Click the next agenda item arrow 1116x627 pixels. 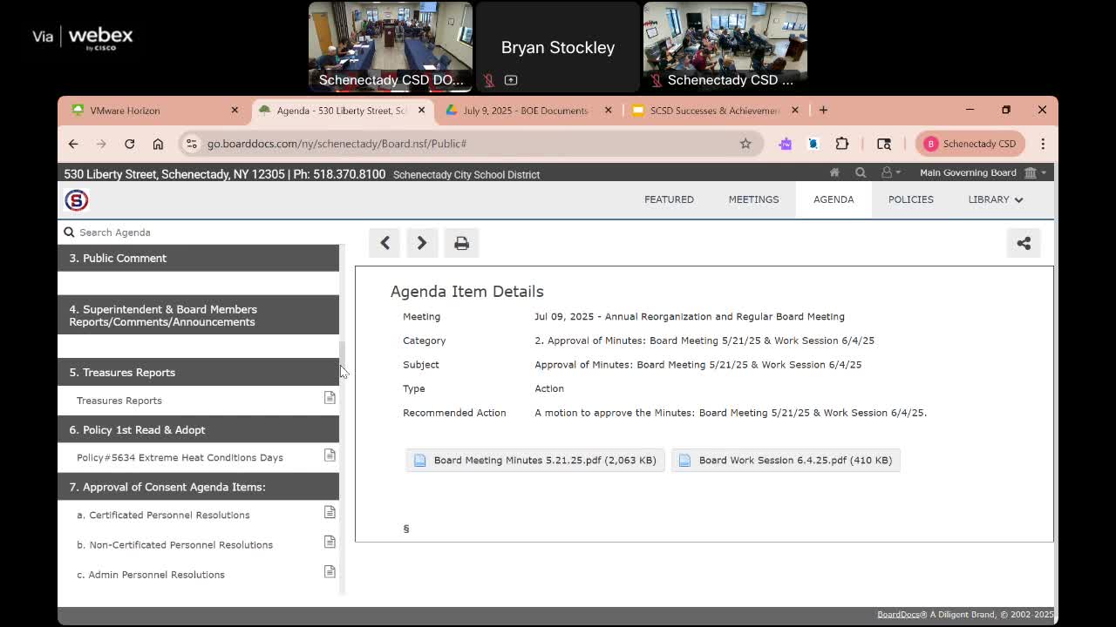422,243
